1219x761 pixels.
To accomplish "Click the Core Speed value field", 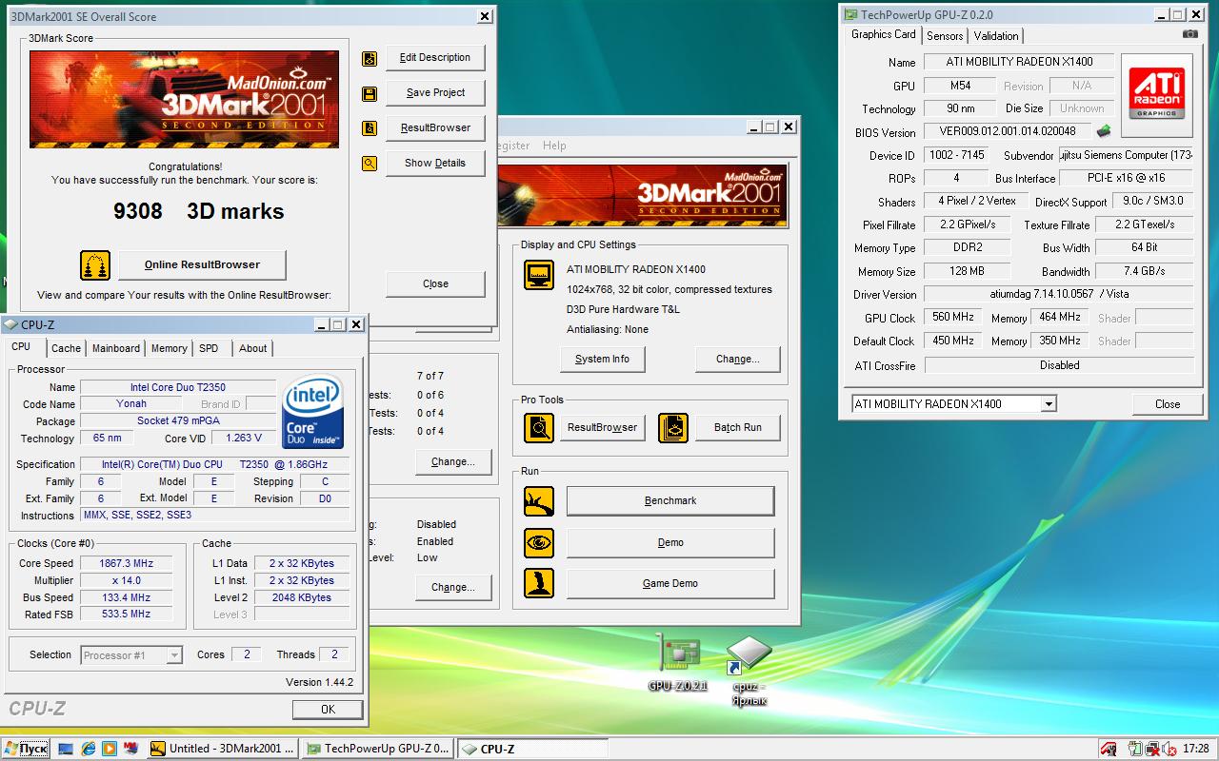I will (x=126, y=563).
